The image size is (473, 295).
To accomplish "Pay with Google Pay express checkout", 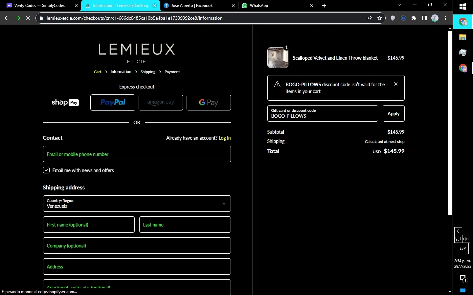I will [x=209, y=103].
